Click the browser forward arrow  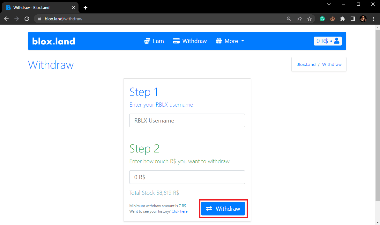coord(17,19)
